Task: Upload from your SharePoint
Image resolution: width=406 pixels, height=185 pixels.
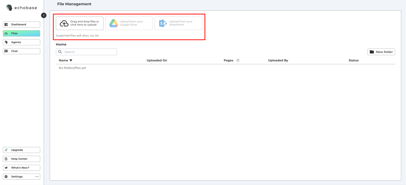Action: (x=178, y=23)
